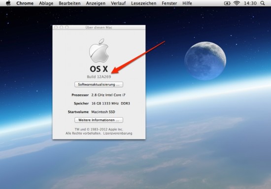The width and height of the screenshot is (271, 189).
Task: Minimize the Über diesen Mac window
Action: pyautogui.click(x=62, y=27)
